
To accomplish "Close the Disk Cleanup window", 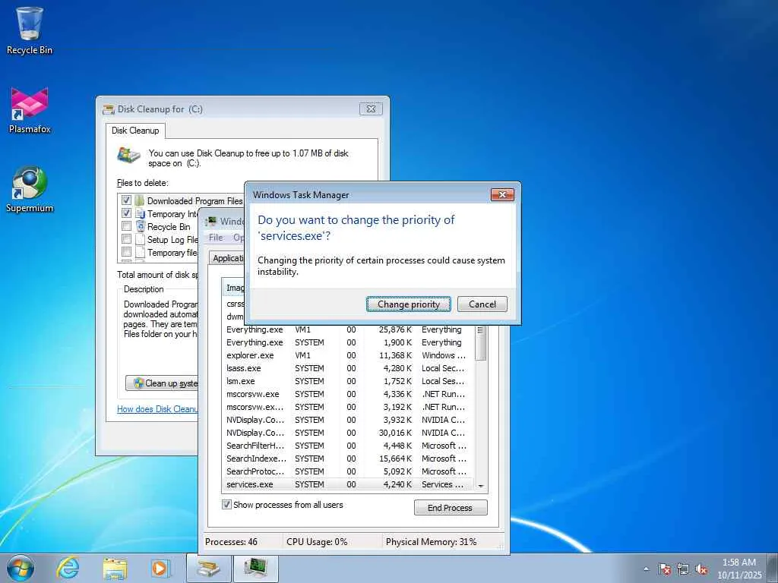I will 371,109.
